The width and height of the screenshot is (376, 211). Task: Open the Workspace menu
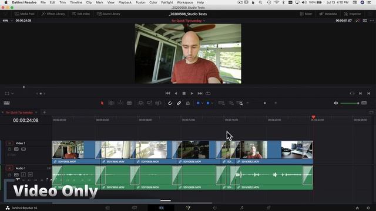pyautogui.click(x=184, y=2)
